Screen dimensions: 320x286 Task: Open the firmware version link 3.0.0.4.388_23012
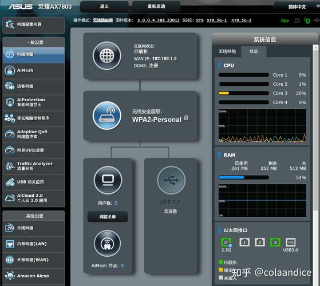pos(158,20)
